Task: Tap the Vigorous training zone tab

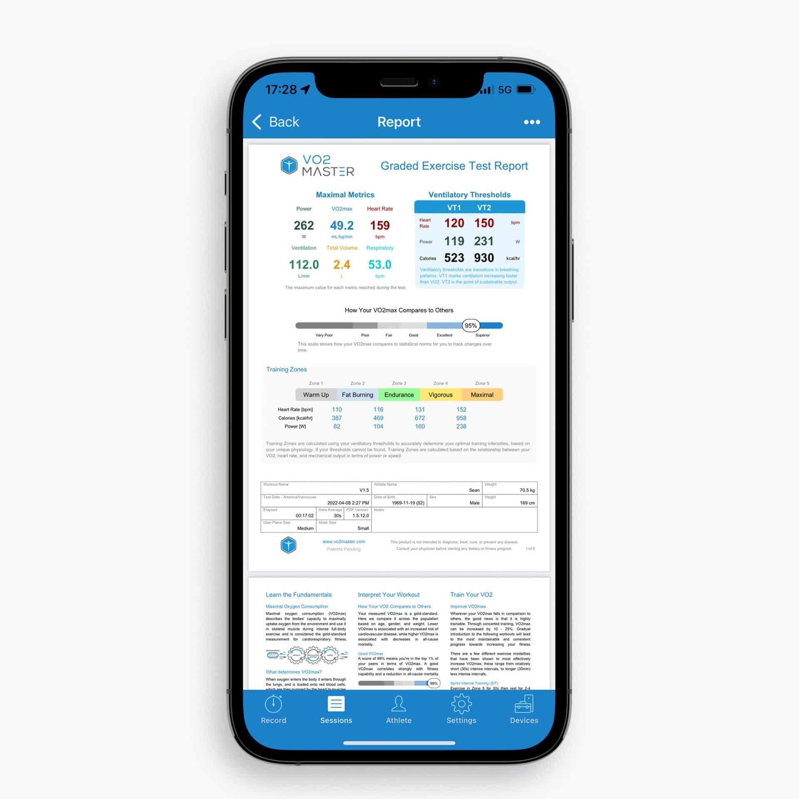Action: click(440, 395)
